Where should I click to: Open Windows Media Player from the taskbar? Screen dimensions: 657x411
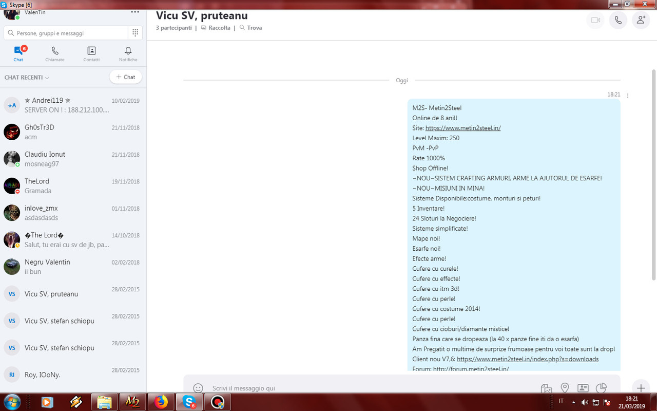coord(47,402)
